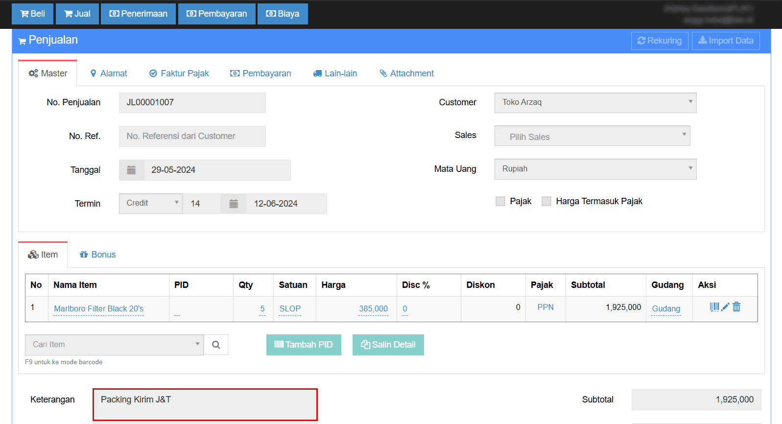Enable the Pajak checkbox
This screenshot has width=782, height=424.
[500, 201]
